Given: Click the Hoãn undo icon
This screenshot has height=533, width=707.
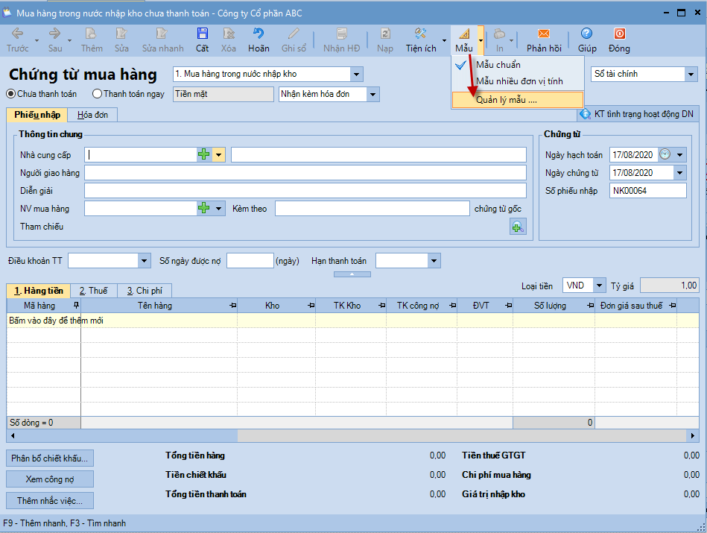Looking at the screenshot, I should [x=259, y=34].
